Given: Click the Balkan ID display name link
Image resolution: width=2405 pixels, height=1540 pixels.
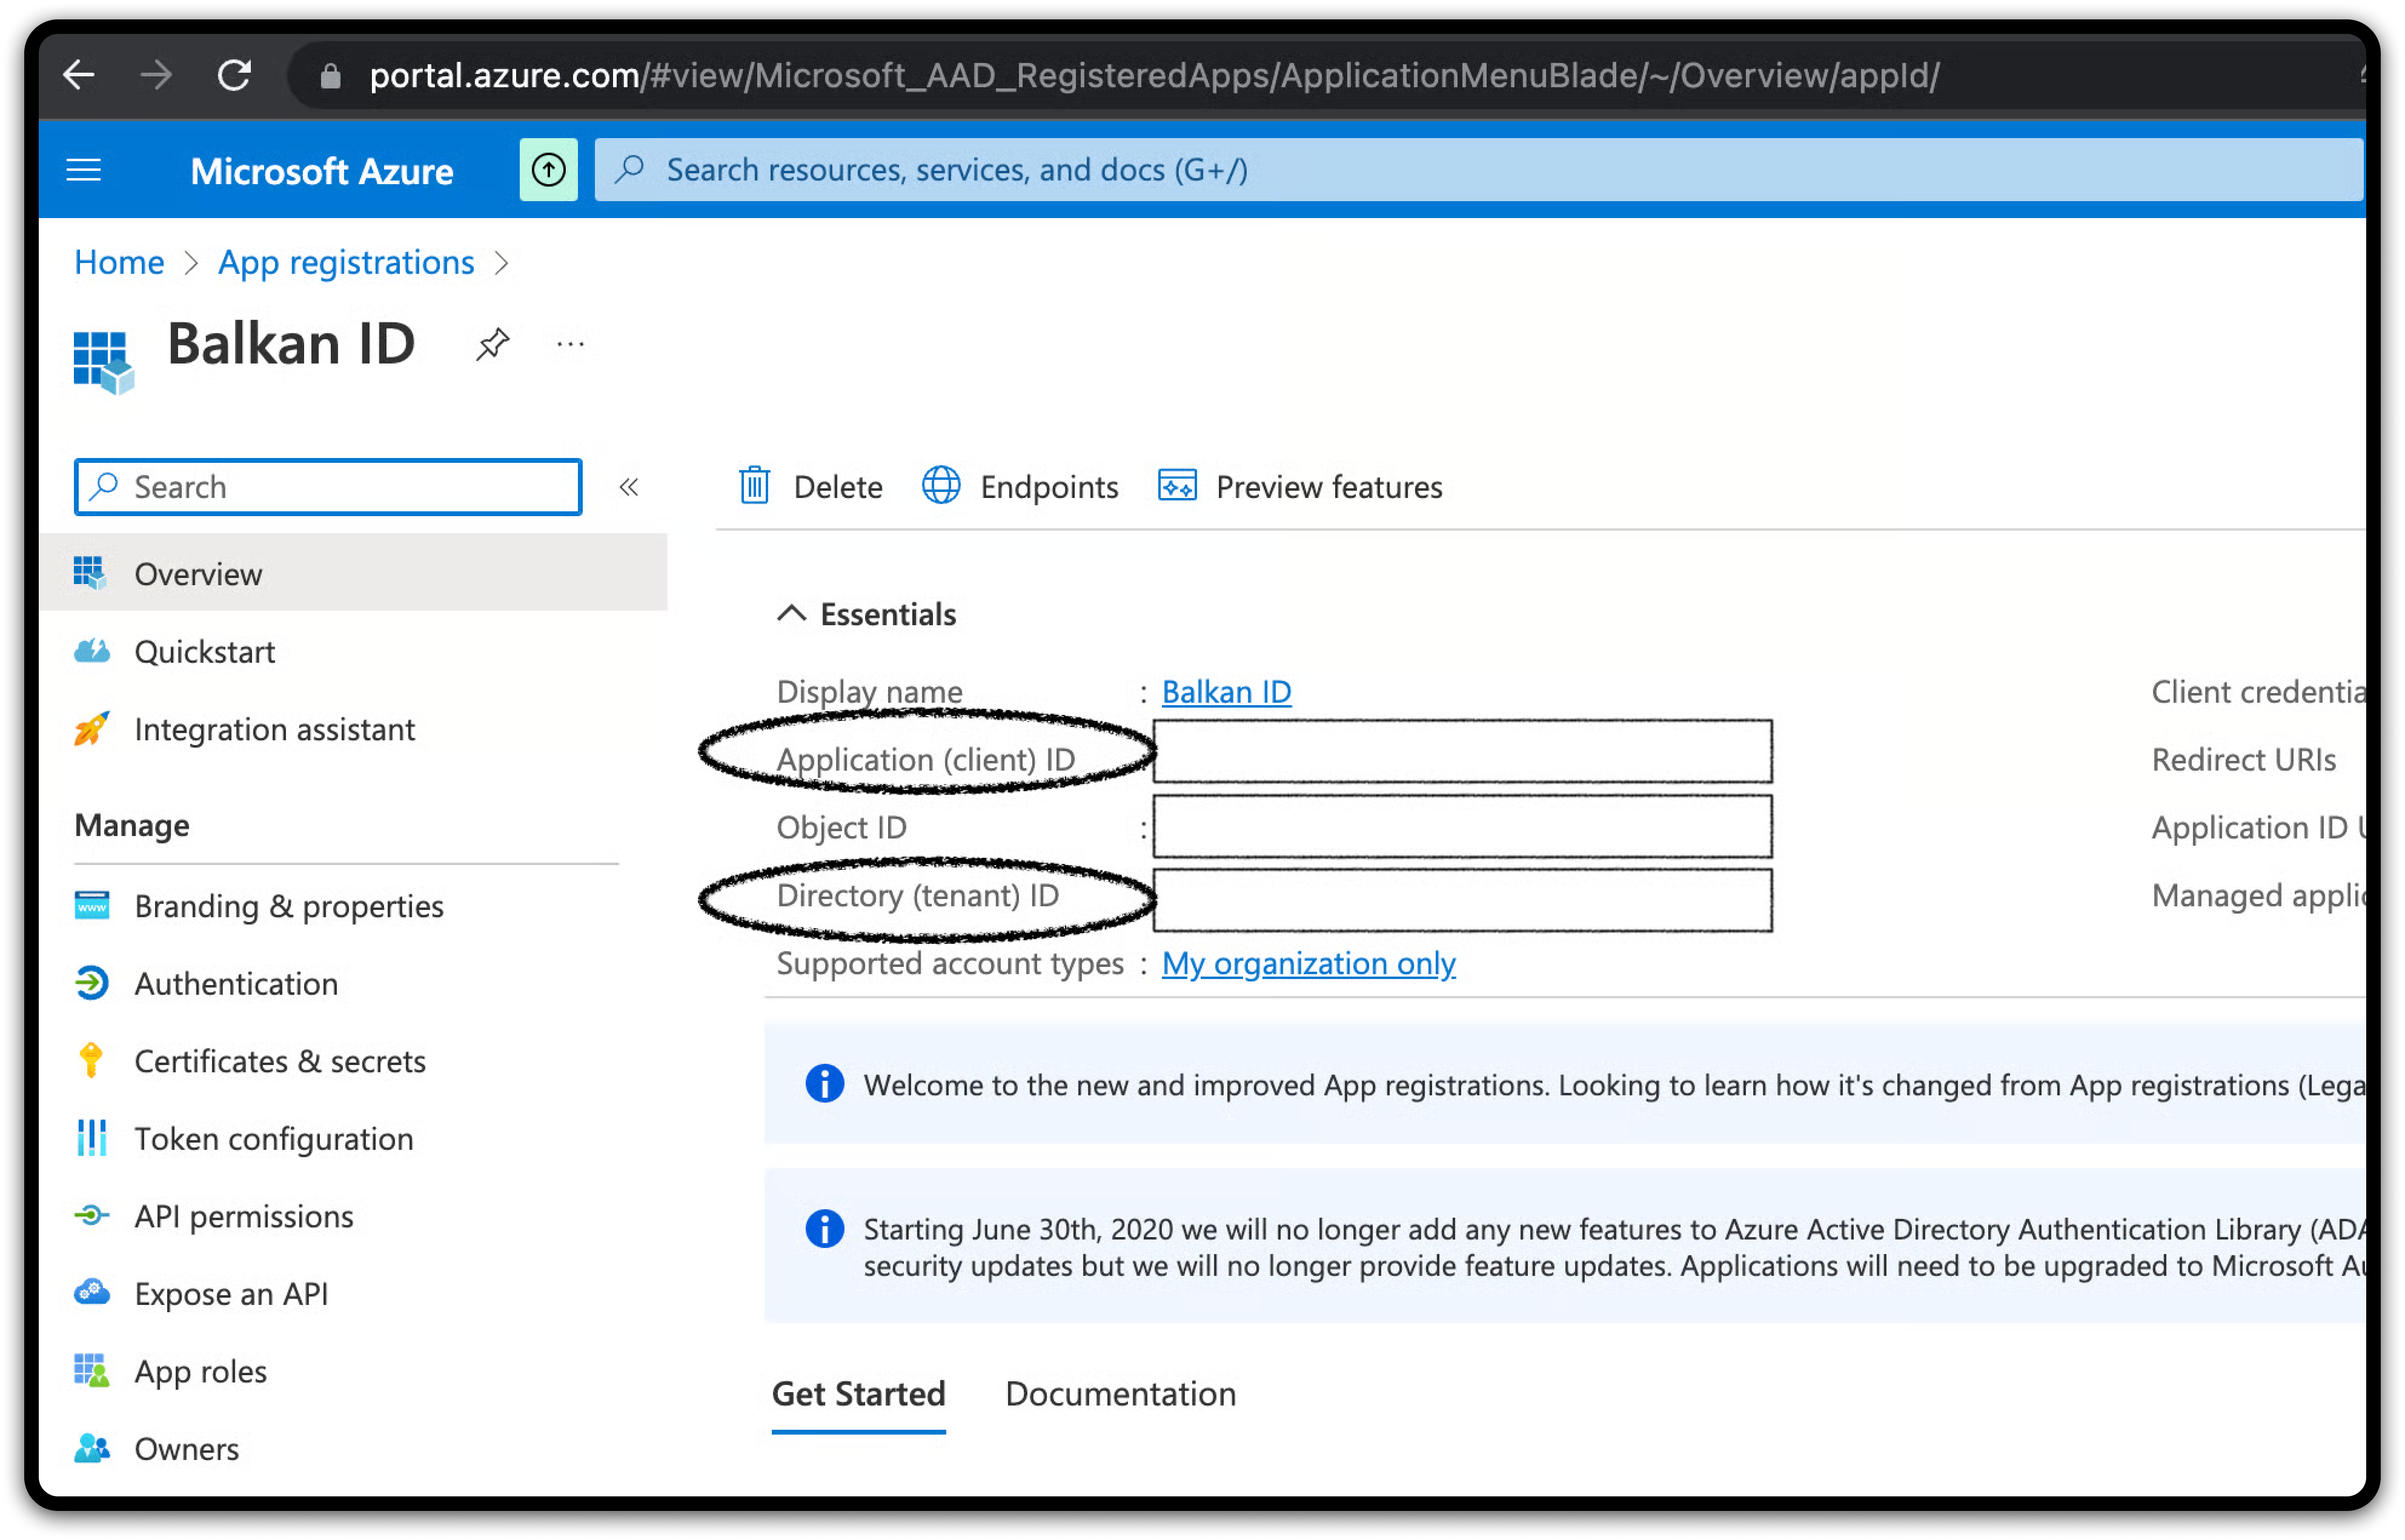Looking at the screenshot, I should coord(1226,692).
